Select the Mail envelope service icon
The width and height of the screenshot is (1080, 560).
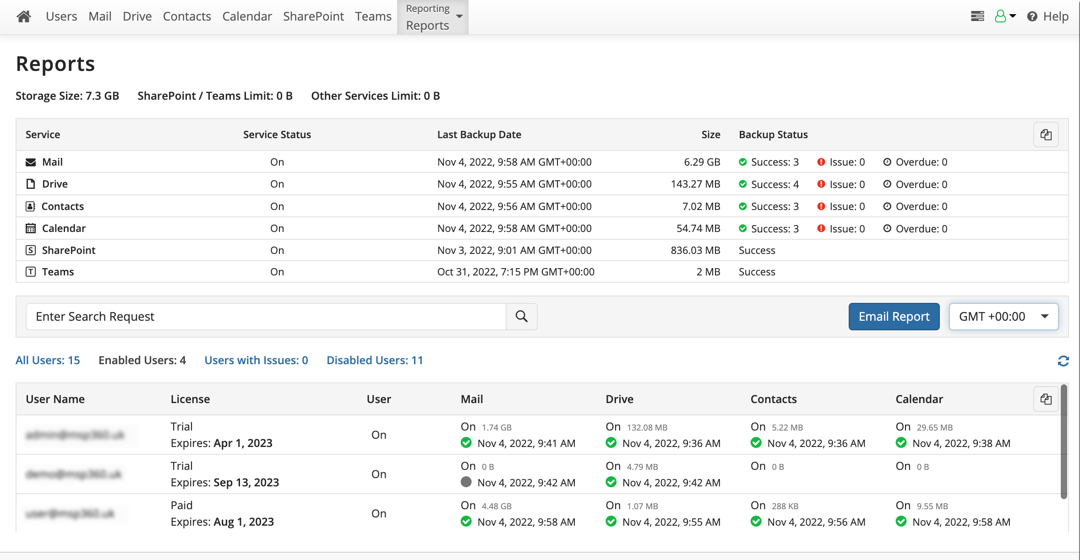pos(31,162)
